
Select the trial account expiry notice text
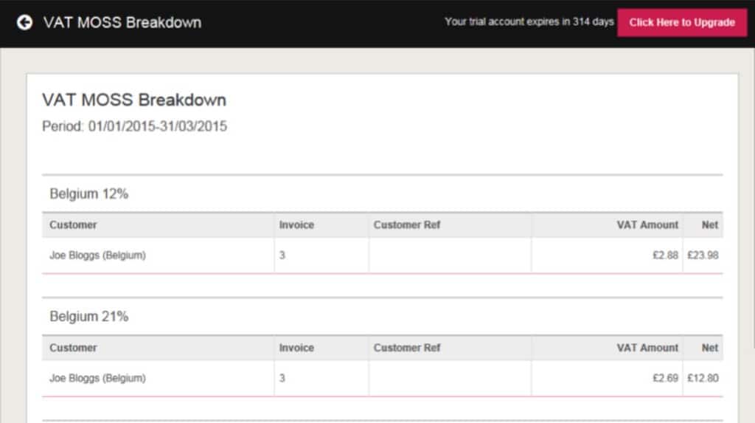529,22
